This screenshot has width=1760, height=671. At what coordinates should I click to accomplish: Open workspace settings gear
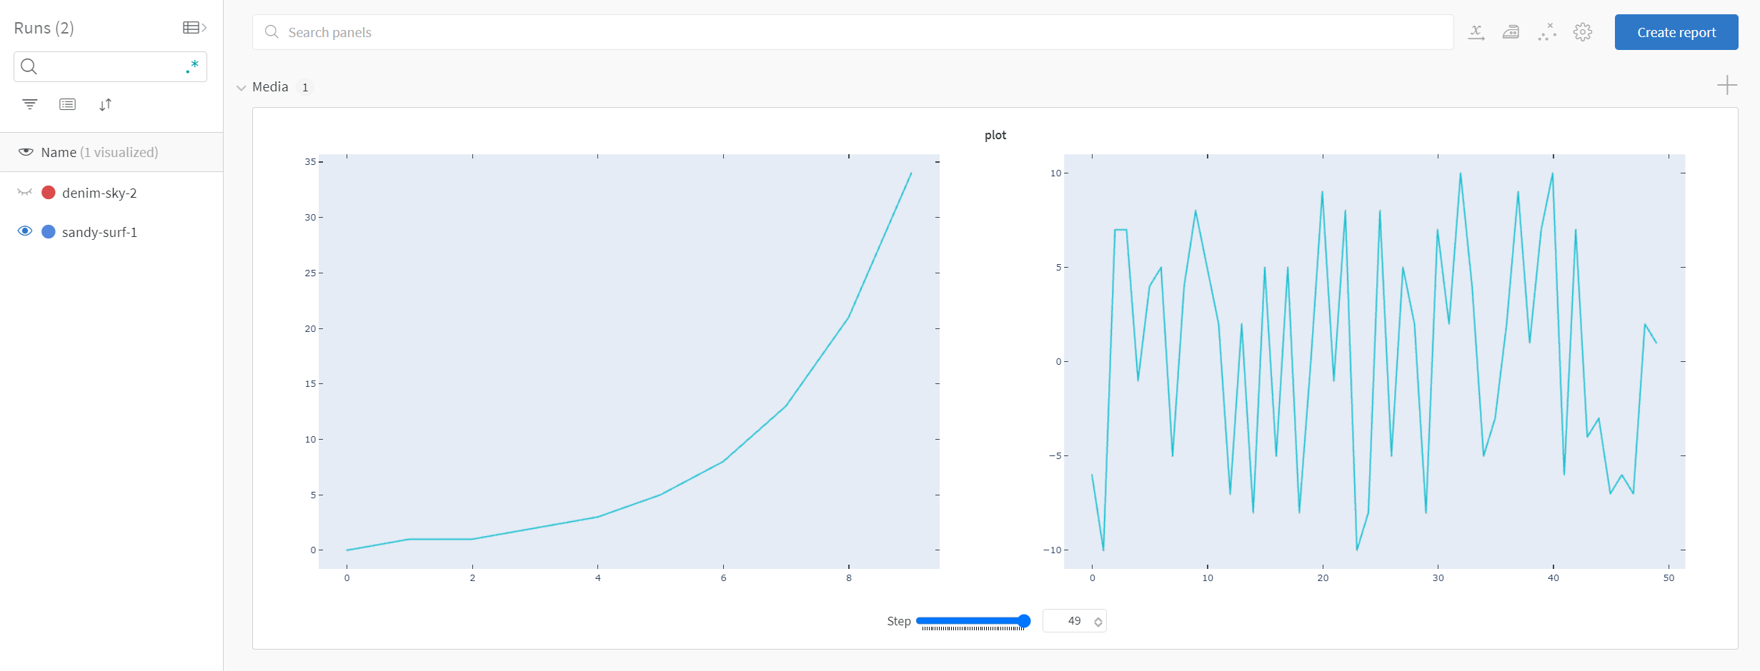[1583, 32]
